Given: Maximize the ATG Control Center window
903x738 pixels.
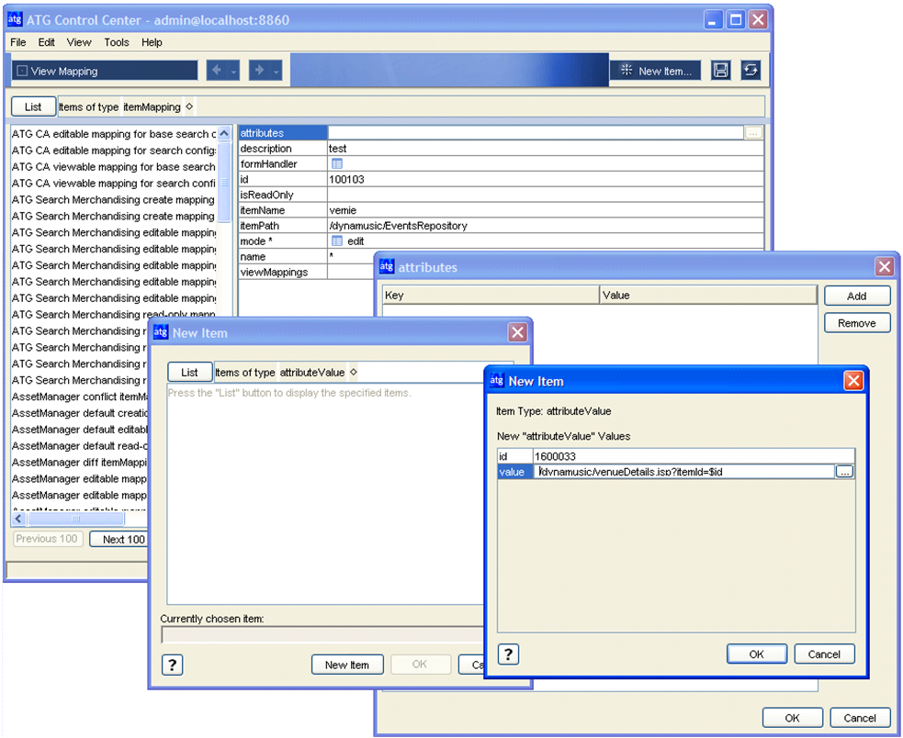Looking at the screenshot, I should click(x=736, y=19).
